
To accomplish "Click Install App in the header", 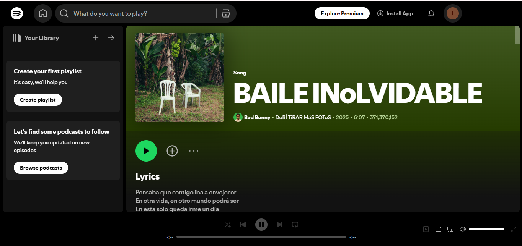I will [395, 13].
